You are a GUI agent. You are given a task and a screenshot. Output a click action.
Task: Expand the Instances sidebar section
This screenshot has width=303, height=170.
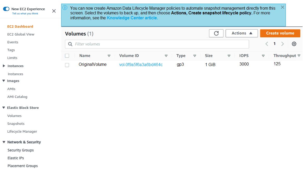4,66
